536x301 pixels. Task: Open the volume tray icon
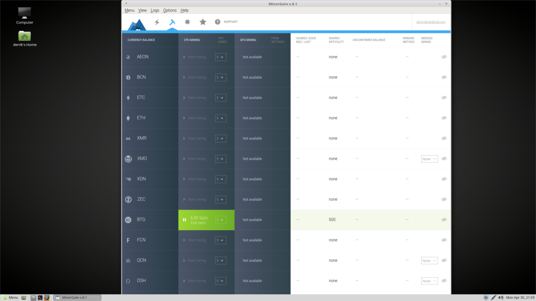[x=501, y=297]
